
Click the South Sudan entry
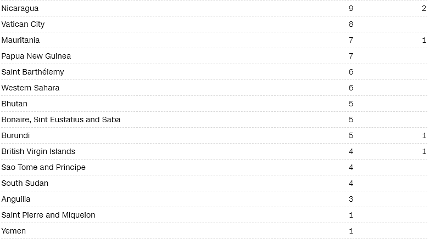pyautogui.click(x=25, y=183)
